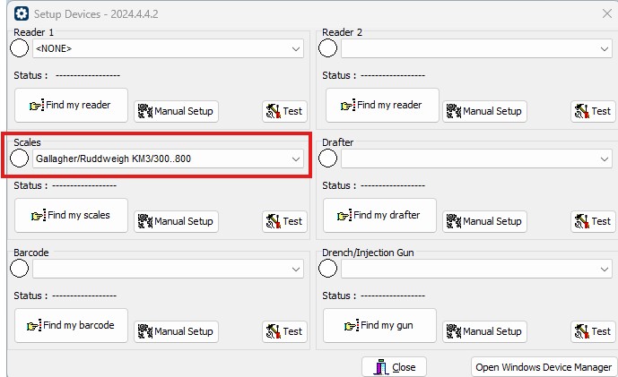Image resolution: width=618 pixels, height=377 pixels.
Task: Click the Scales status circle indicator
Action: pos(20,159)
